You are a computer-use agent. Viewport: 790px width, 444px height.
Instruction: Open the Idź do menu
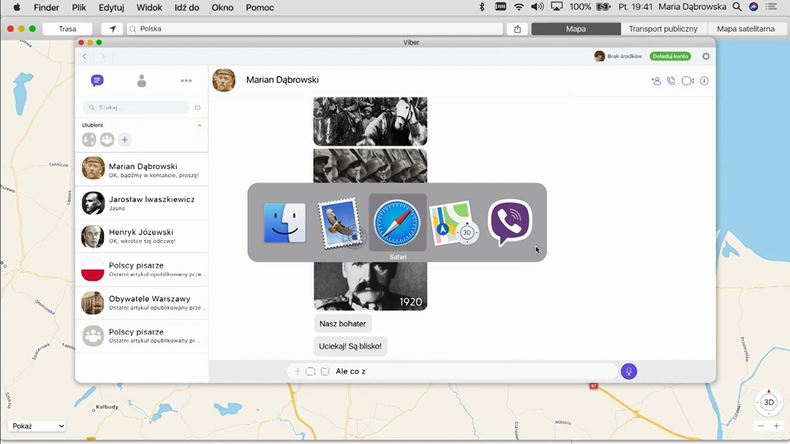click(x=188, y=7)
